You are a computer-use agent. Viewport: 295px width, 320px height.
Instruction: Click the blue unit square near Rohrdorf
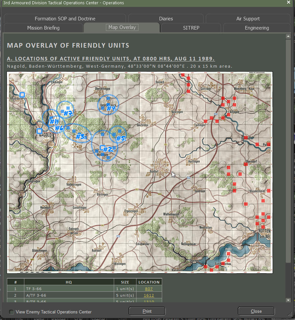(x=22, y=95)
